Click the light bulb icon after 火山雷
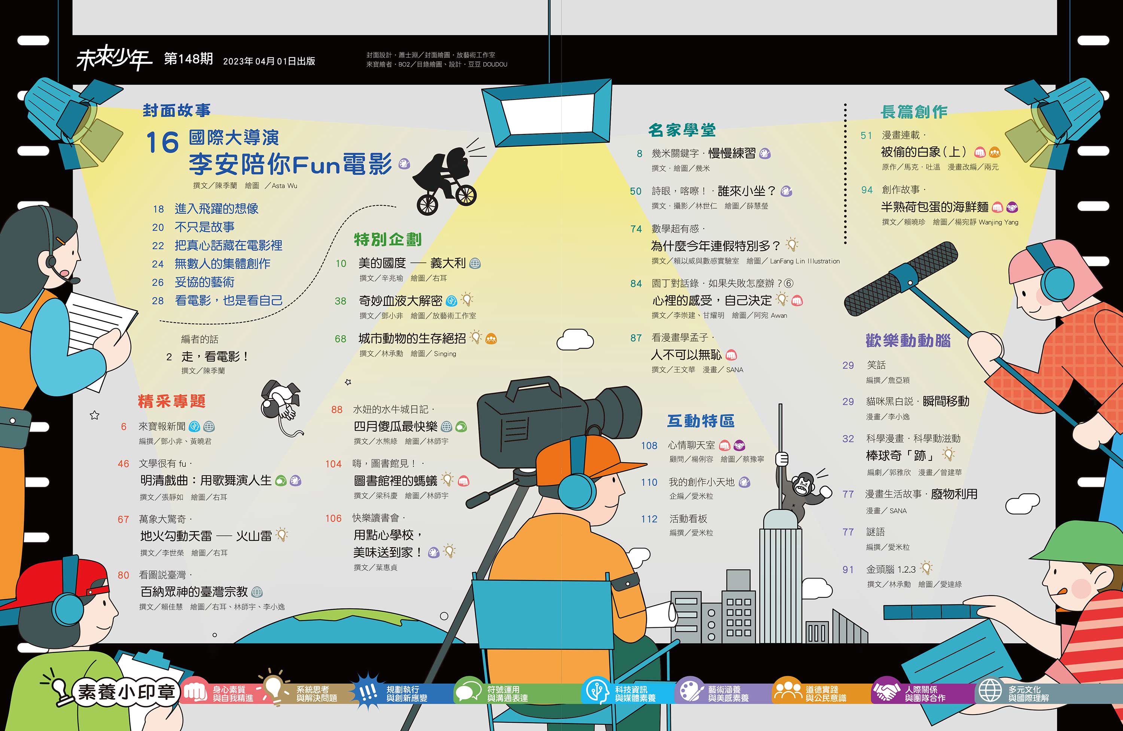 pyautogui.click(x=282, y=535)
